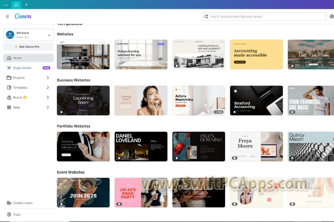Viewport: 334px width, 222px height.
Task: Click the Portfolio Websites heading
Action: [x=73, y=126]
